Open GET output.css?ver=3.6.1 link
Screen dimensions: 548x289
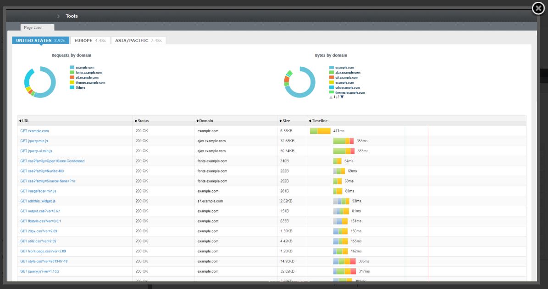[40, 211]
